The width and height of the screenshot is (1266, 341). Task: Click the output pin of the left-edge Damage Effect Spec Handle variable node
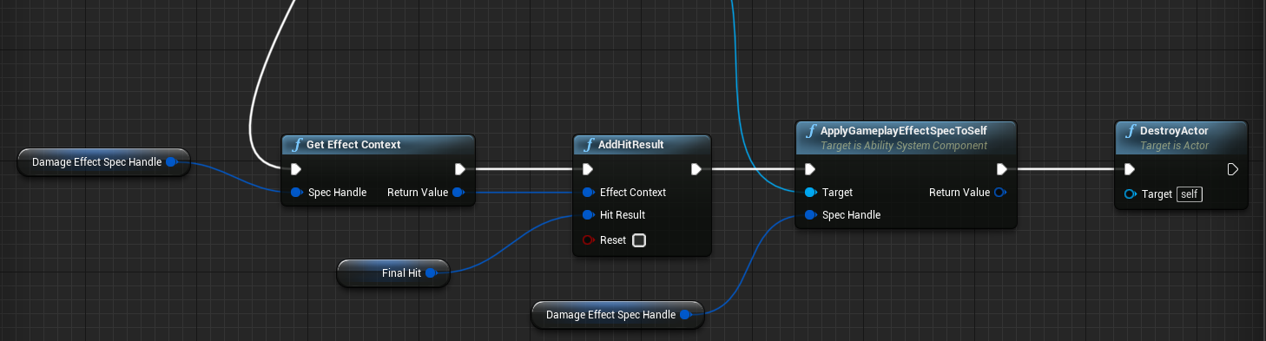pos(171,161)
